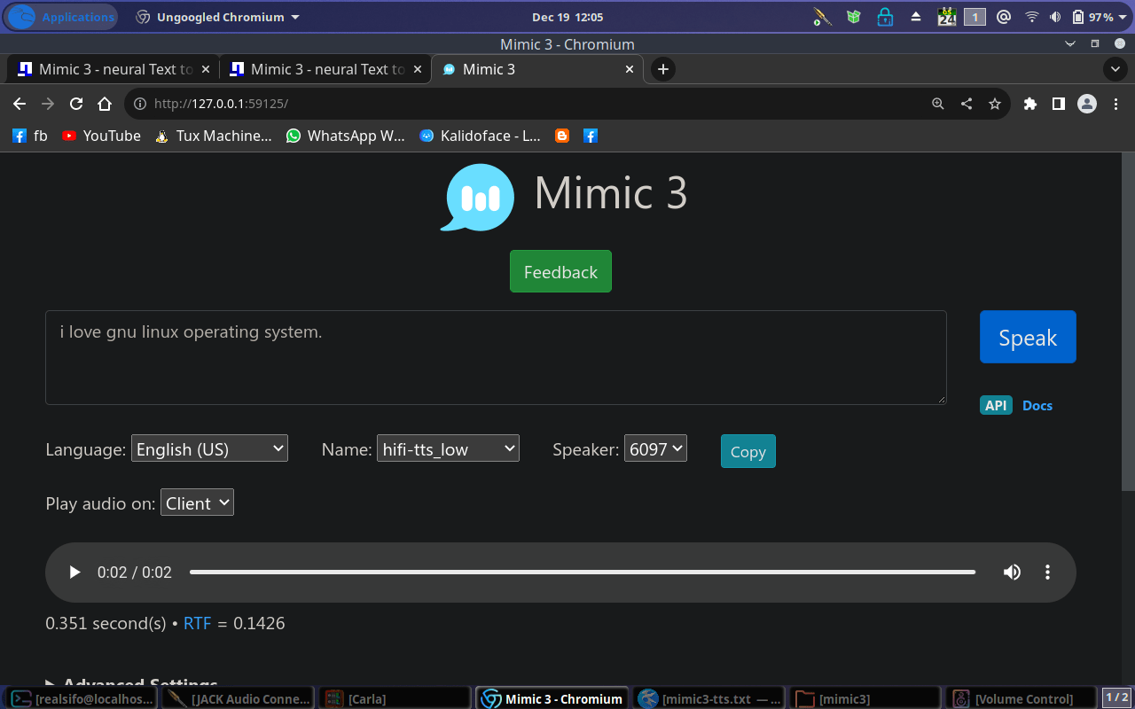Open the voice Name dropdown hifi-tts_low
1135x709 pixels.
(448, 448)
